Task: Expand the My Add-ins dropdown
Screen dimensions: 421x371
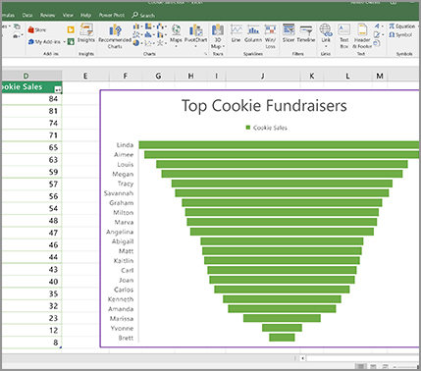Action: (65, 42)
